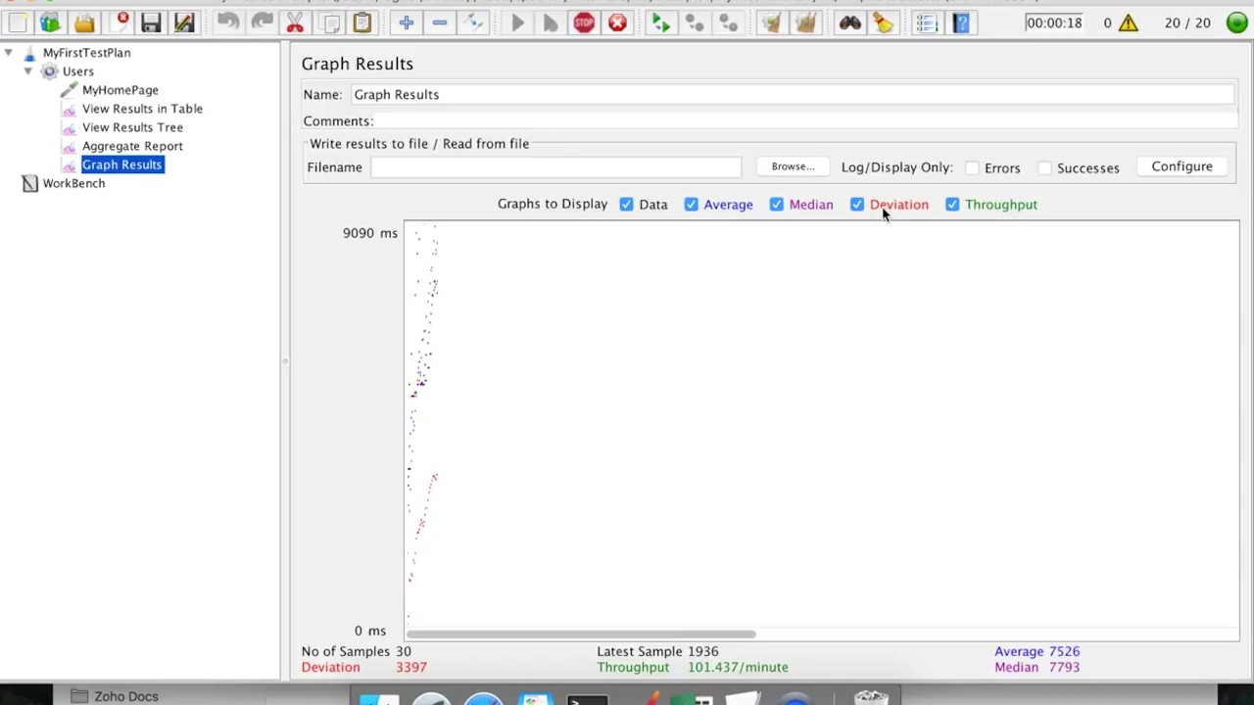1254x705 pixels.
Task: Select View Results Tree listener
Action: pyautogui.click(x=132, y=127)
